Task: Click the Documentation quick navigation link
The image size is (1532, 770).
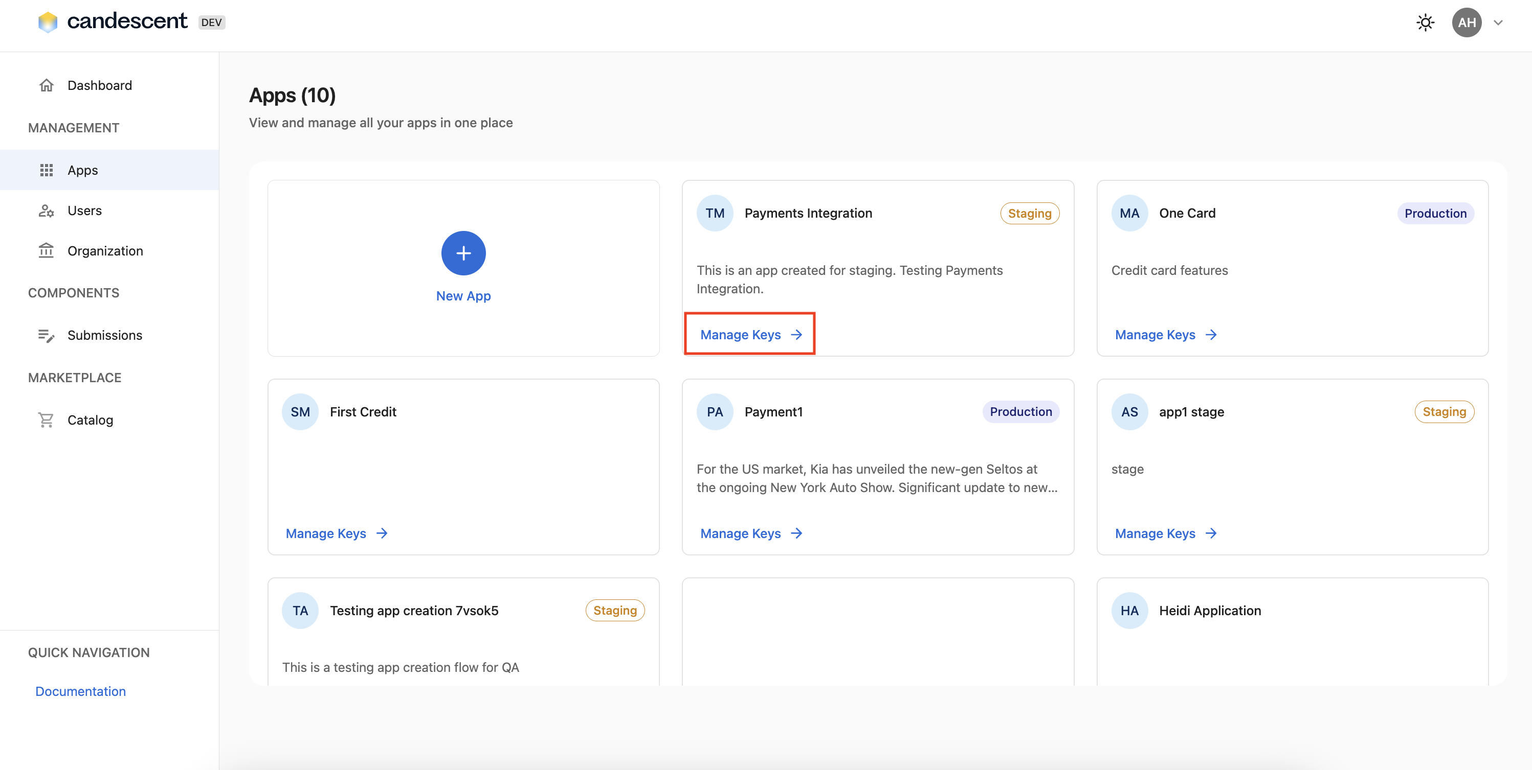Action: click(x=80, y=691)
